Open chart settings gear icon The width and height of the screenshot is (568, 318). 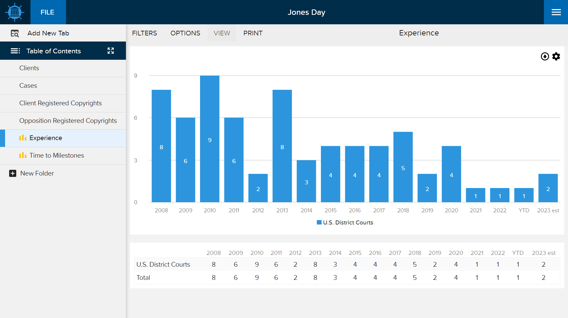556,56
